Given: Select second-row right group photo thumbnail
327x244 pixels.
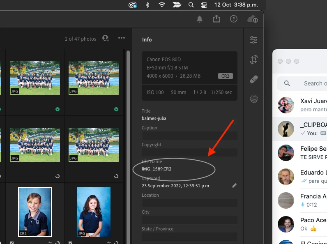Looking at the screenshot, I should click(94, 145).
